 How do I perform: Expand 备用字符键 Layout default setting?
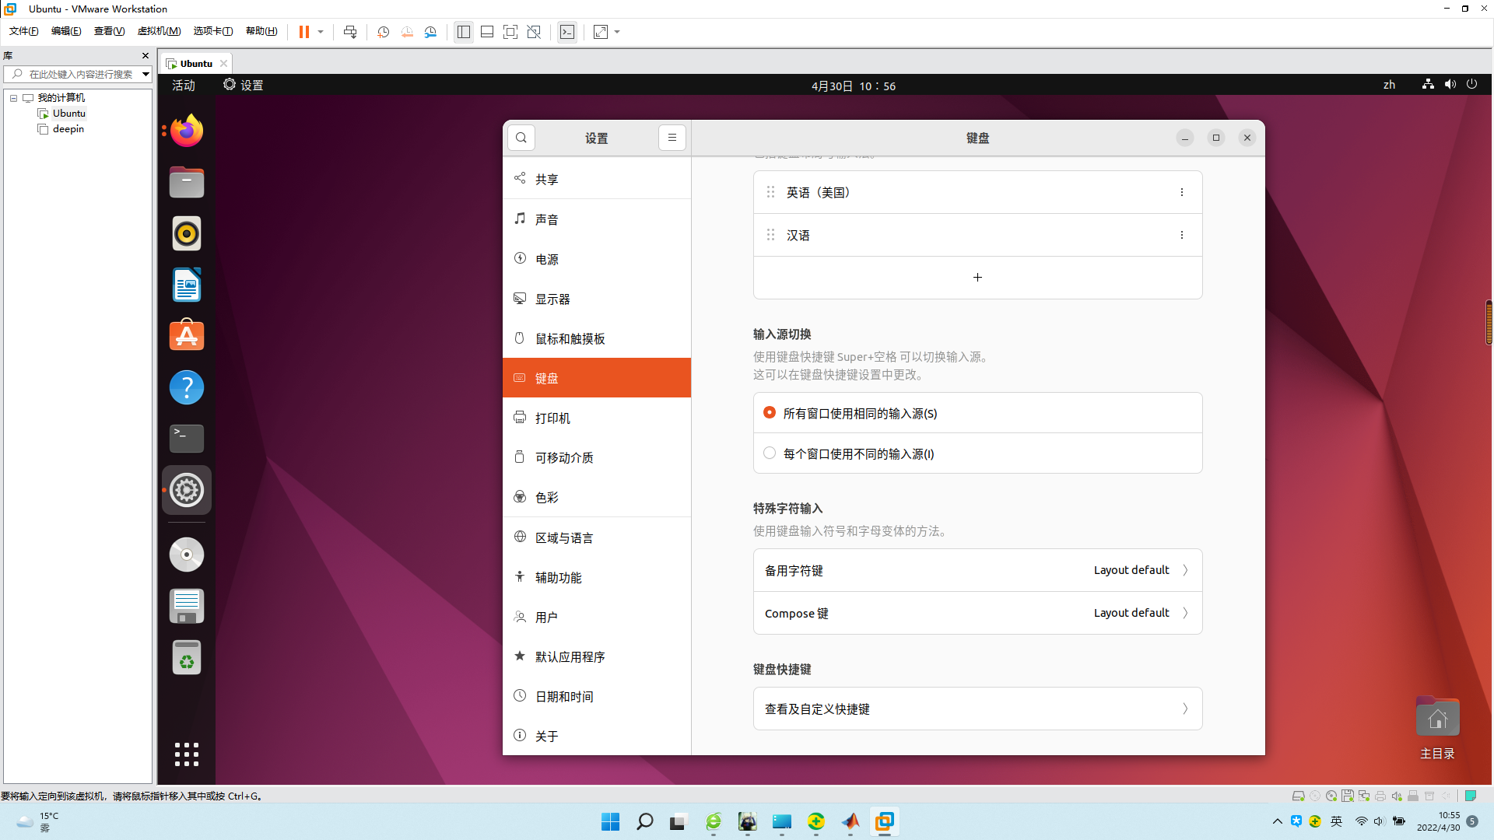tap(977, 570)
